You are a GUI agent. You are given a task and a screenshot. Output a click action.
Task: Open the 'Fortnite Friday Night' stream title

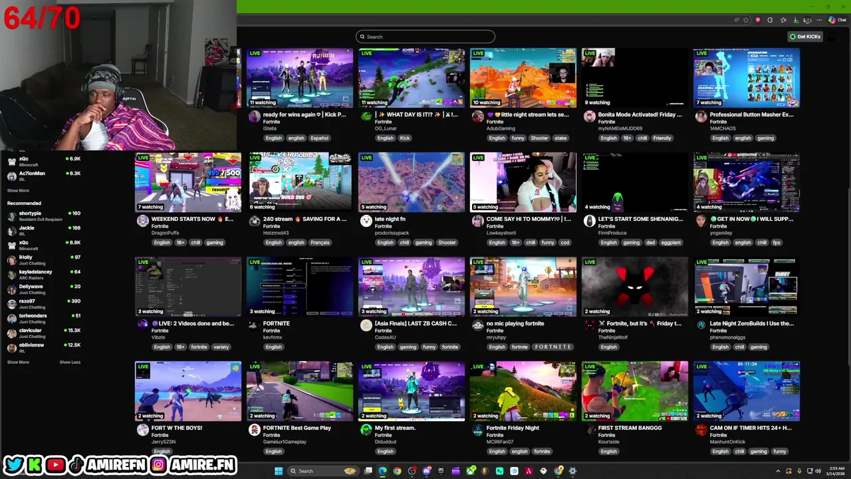coord(513,428)
